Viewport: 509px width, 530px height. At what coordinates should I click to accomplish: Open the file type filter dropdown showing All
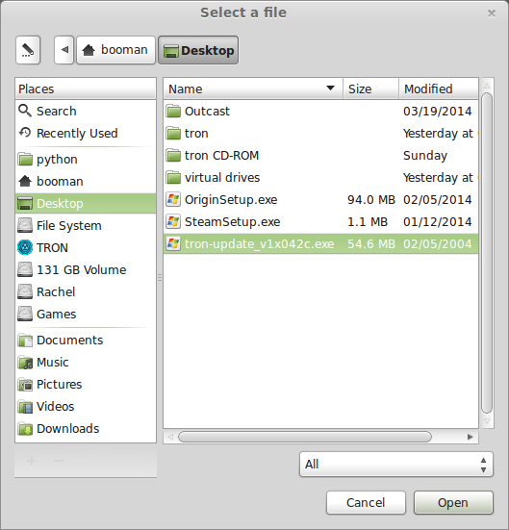pyautogui.click(x=396, y=464)
